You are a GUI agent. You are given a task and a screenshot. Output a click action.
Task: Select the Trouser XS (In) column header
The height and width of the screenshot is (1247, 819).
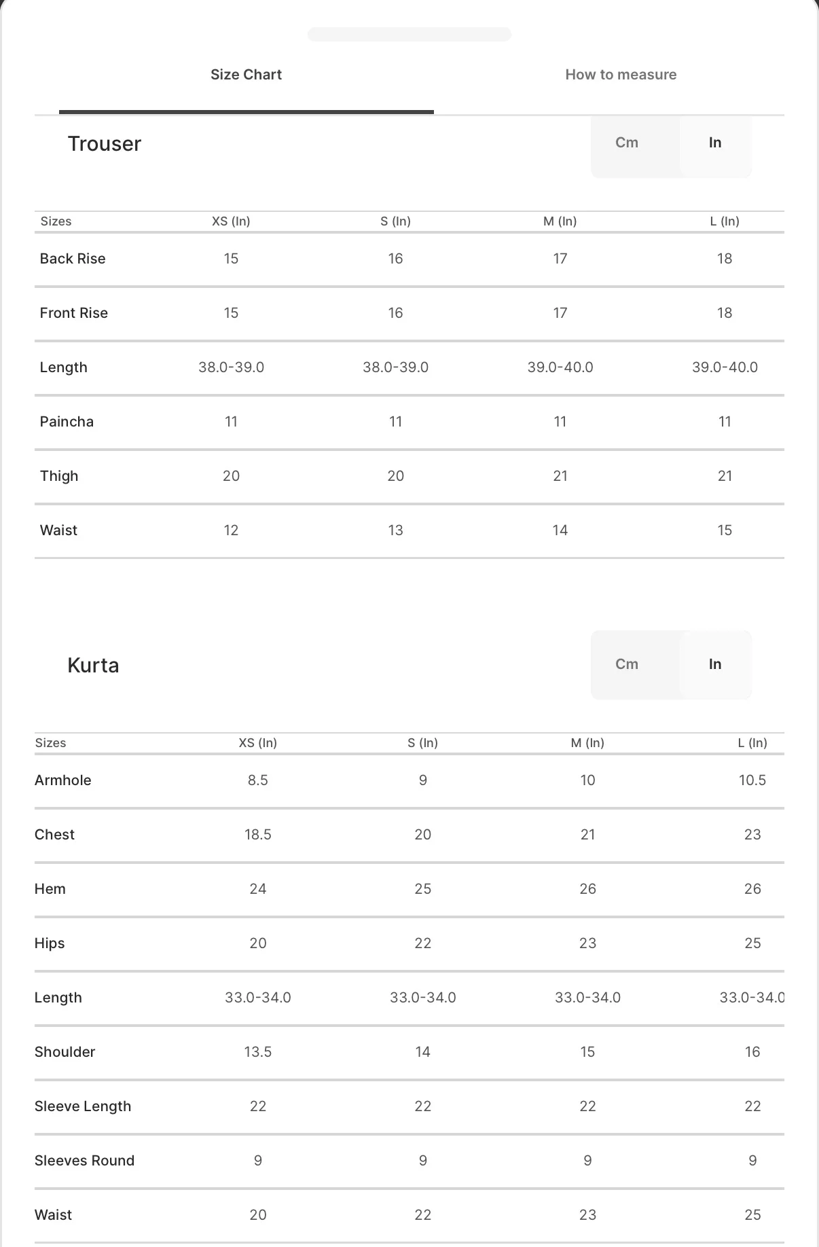point(231,221)
